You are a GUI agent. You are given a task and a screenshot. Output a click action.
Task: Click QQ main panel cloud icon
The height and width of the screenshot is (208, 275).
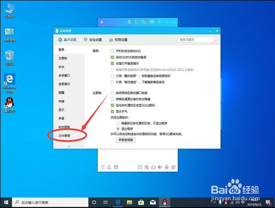pos(153,167)
